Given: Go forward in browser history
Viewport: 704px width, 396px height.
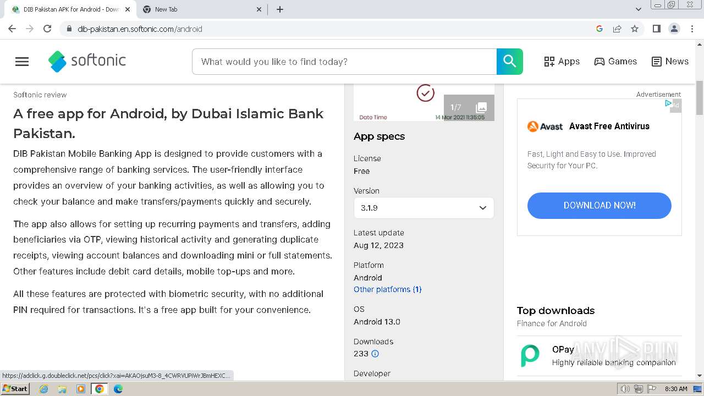Looking at the screenshot, I should pos(30,29).
